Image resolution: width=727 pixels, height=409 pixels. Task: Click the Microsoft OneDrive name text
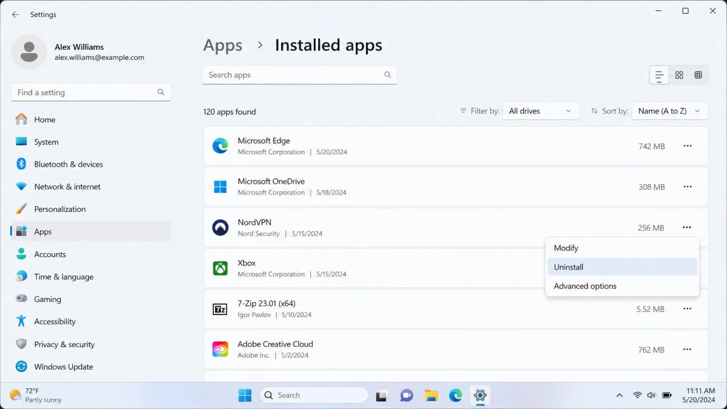271,181
